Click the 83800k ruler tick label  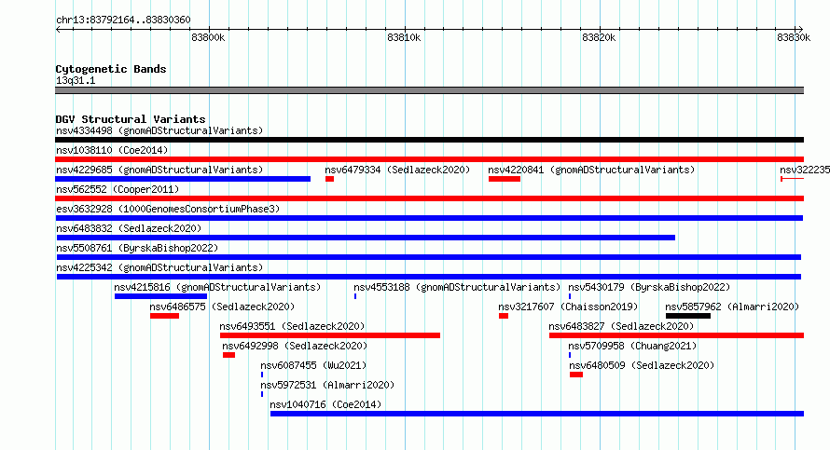(x=208, y=37)
